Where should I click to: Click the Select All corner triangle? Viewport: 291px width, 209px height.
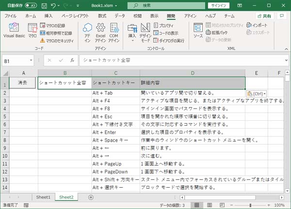pyautogui.click(x=5, y=73)
